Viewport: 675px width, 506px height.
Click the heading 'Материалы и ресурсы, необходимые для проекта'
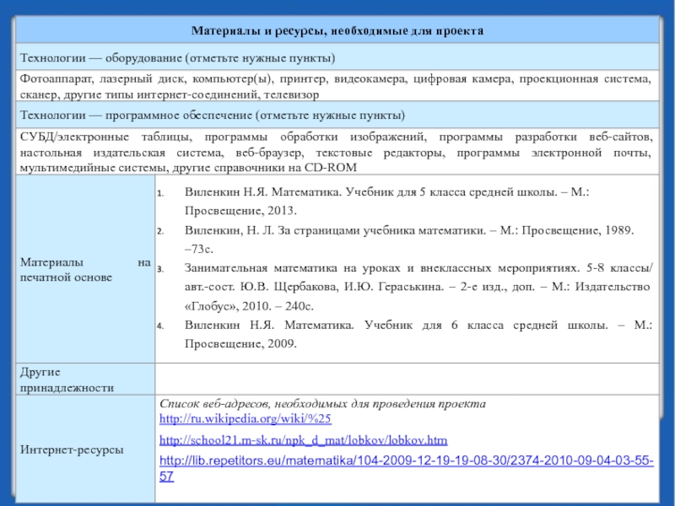coord(337,30)
